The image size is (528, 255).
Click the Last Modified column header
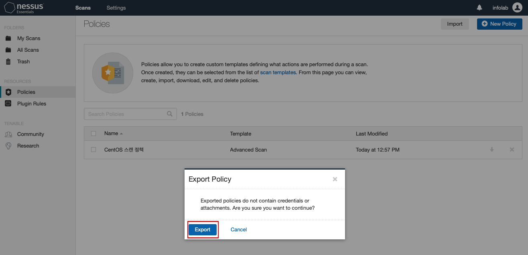pos(372,134)
